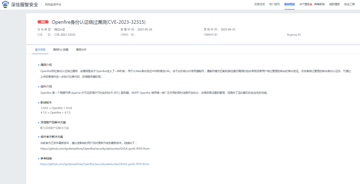This screenshot has height=184, width=360.
Task: Click the 攻击类型 value 绕过认证
Action: tap(60, 29)
